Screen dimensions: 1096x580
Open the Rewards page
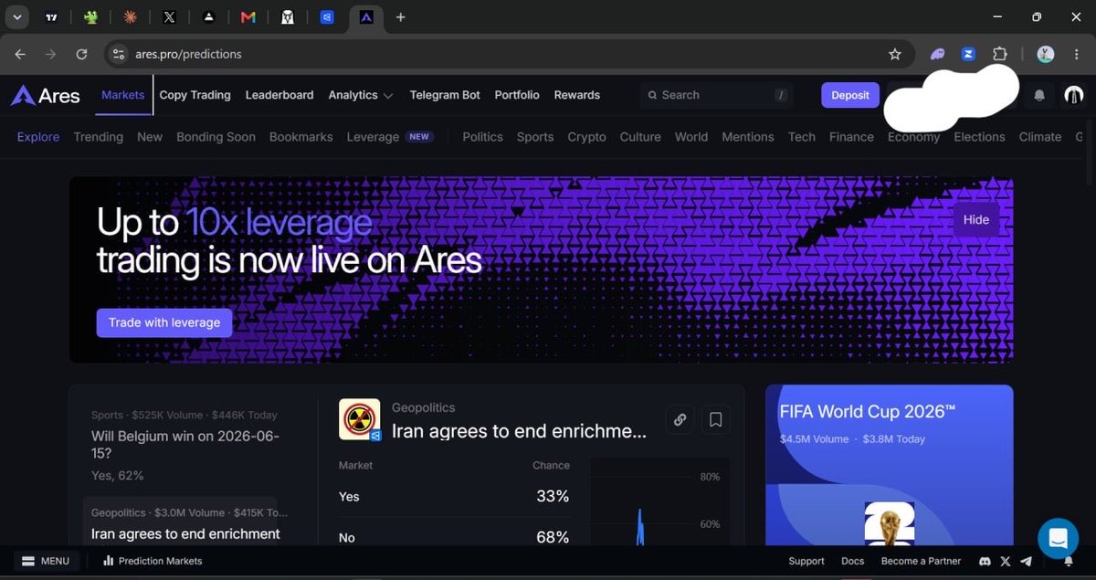coord(577,95)
